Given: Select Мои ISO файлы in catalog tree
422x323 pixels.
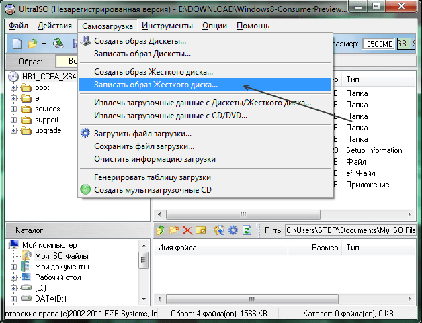Looking at the screenshot, I should tap(62, 256).
